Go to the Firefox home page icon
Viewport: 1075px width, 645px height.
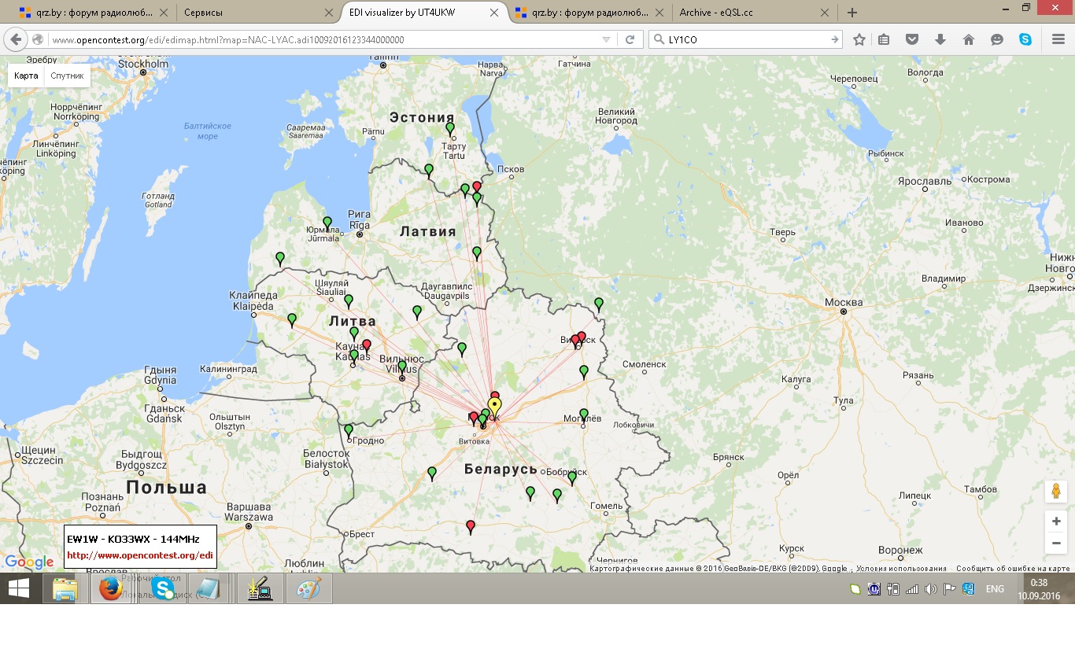(969, 39)
